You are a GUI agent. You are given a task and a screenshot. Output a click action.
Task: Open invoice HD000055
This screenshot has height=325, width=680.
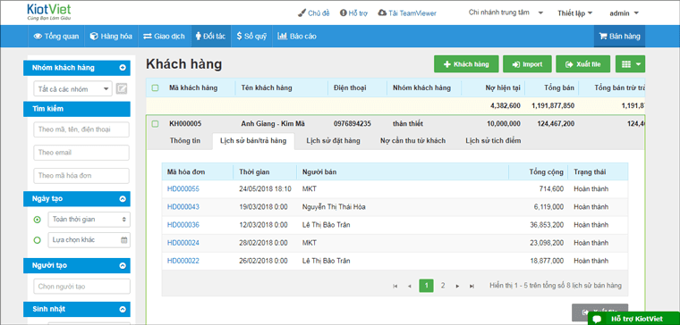(x=183, y=188)
